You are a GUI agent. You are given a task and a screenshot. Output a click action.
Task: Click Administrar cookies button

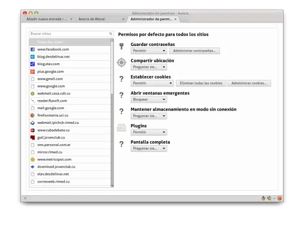[249, 83]
